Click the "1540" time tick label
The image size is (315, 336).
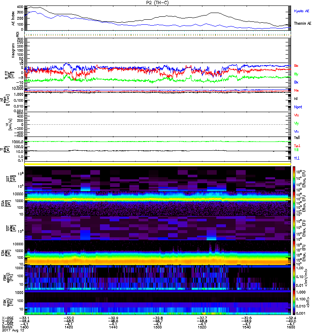pos(247,327)
